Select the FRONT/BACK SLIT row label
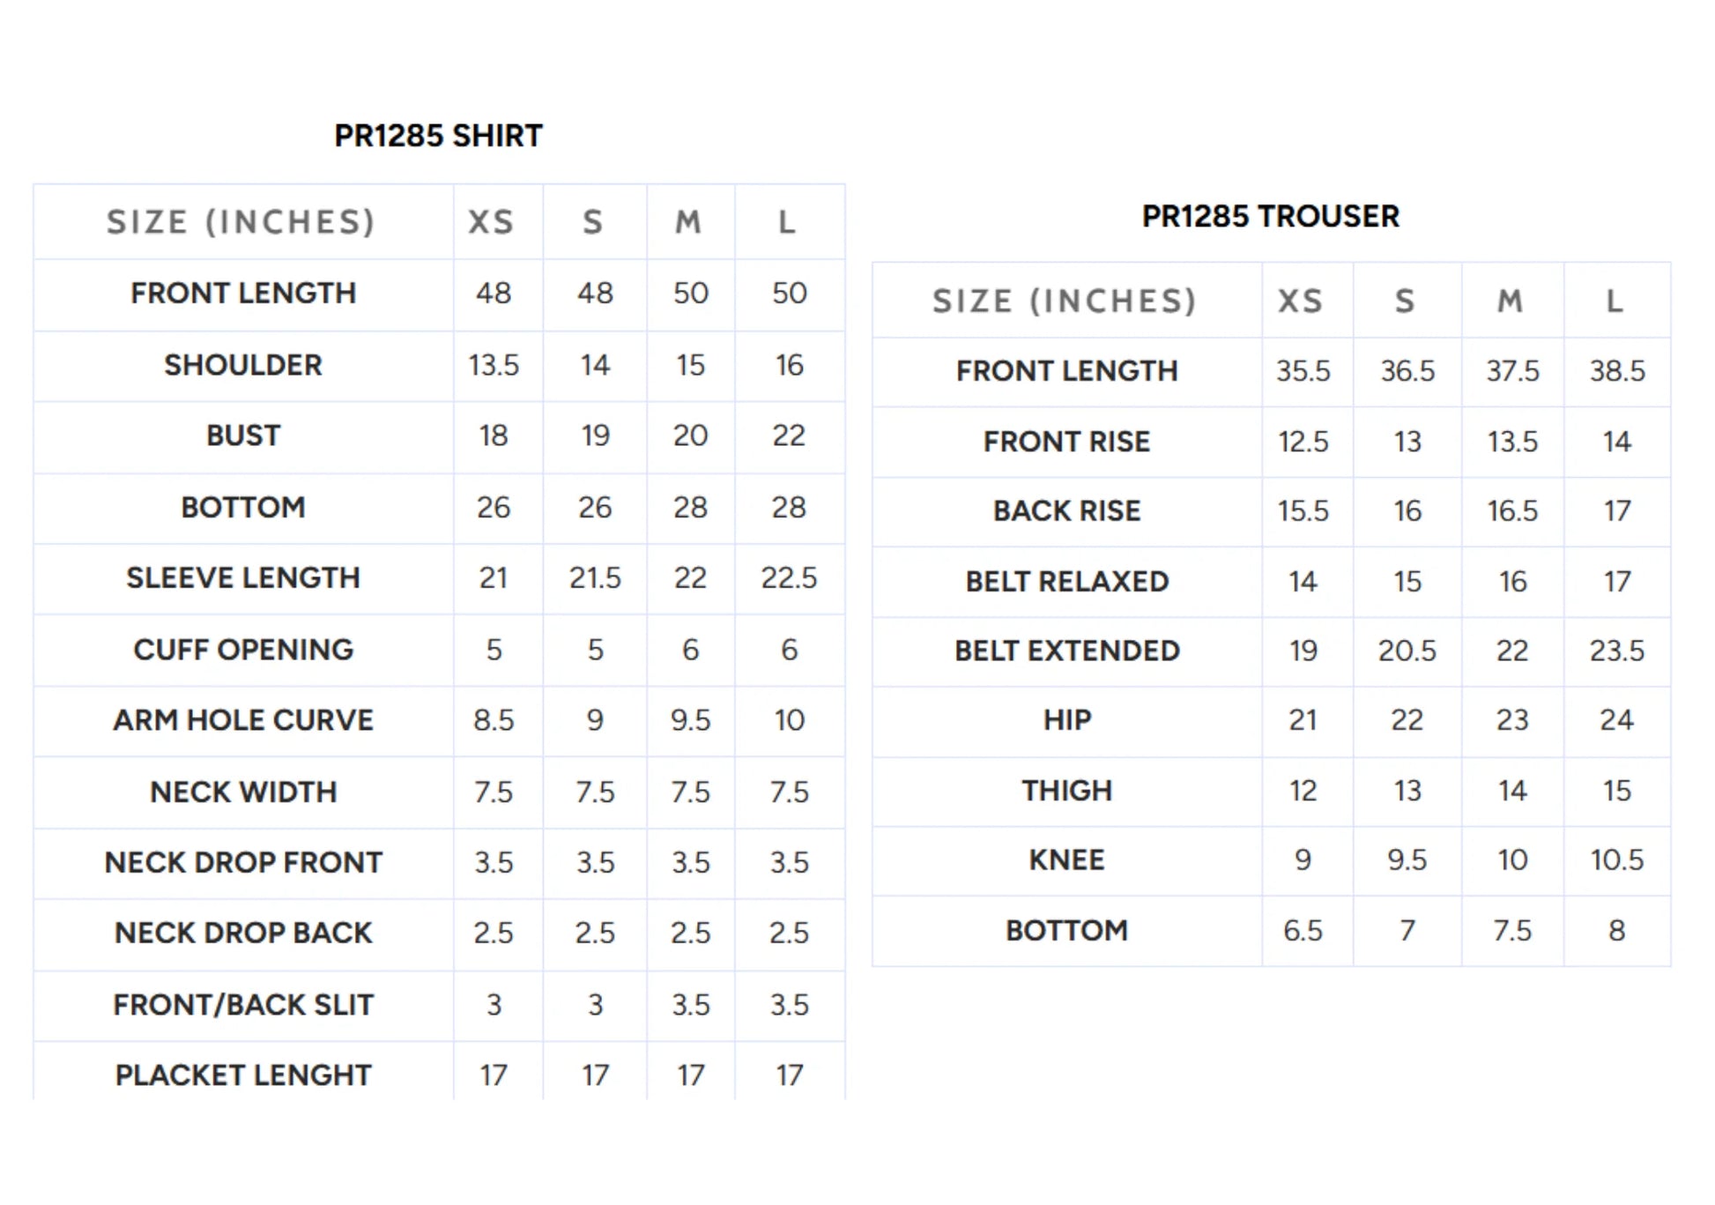The width and height of the screenshot is (1715, 1205). point(243,1005)
